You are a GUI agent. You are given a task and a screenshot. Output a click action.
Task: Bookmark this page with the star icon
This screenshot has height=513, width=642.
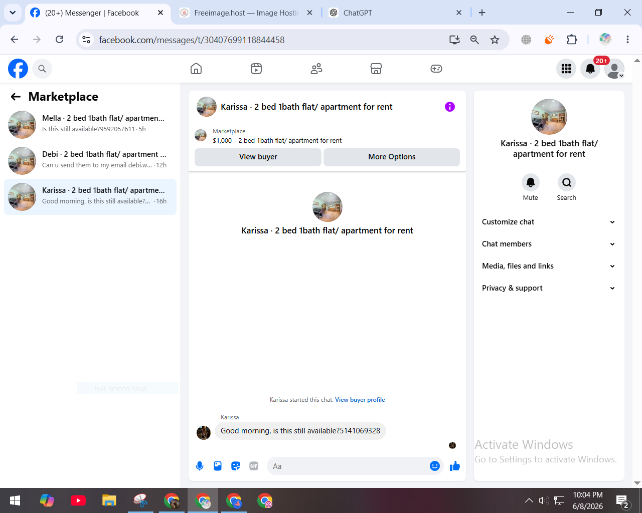[x=495, y=40]
